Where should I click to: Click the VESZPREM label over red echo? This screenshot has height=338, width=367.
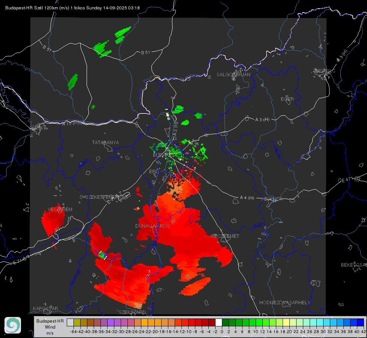pos(60,210)
